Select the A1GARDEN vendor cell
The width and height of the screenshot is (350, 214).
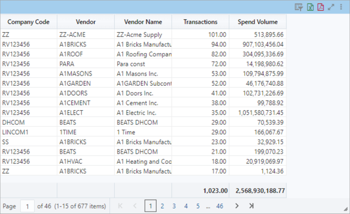click(86, 83)
